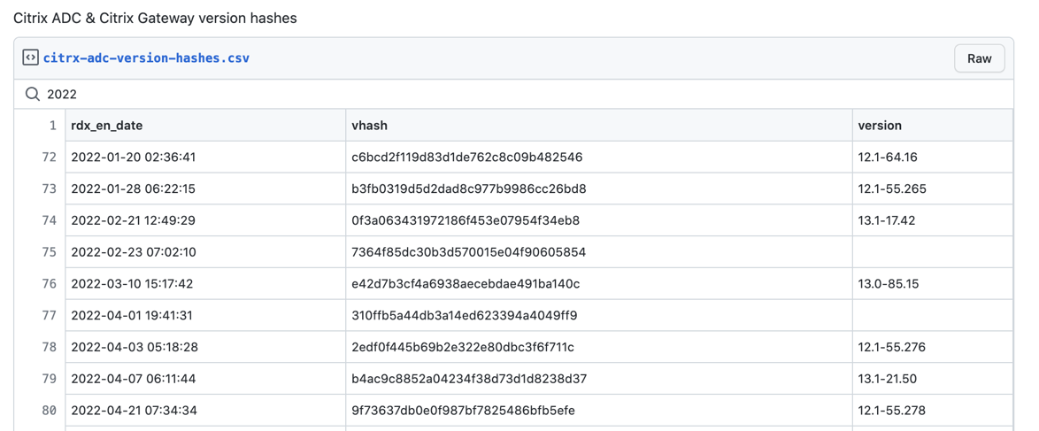Select the rdx_en_date column header
Image resolution: width=1039 pixels, height=431 pixels.
click(x=107, y=126)
